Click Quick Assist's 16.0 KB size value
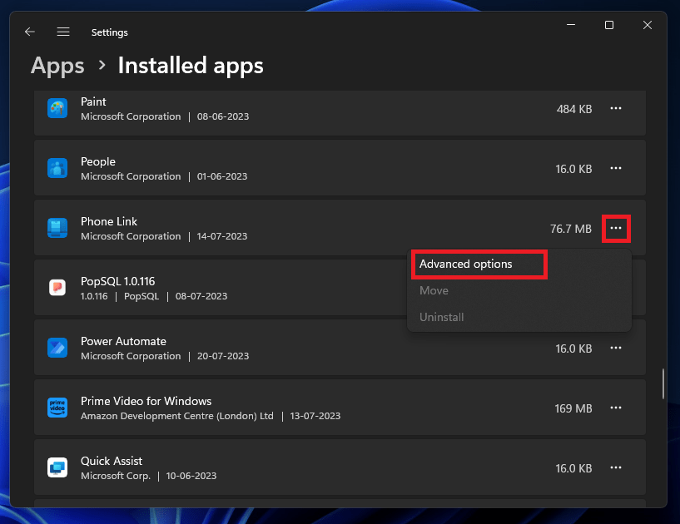This screenshot has height=524, width=680. pos(573,468)
